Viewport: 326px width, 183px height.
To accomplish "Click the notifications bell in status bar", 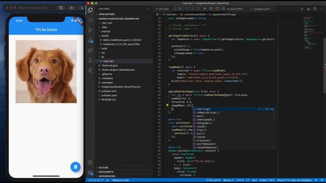I will 322,180.
